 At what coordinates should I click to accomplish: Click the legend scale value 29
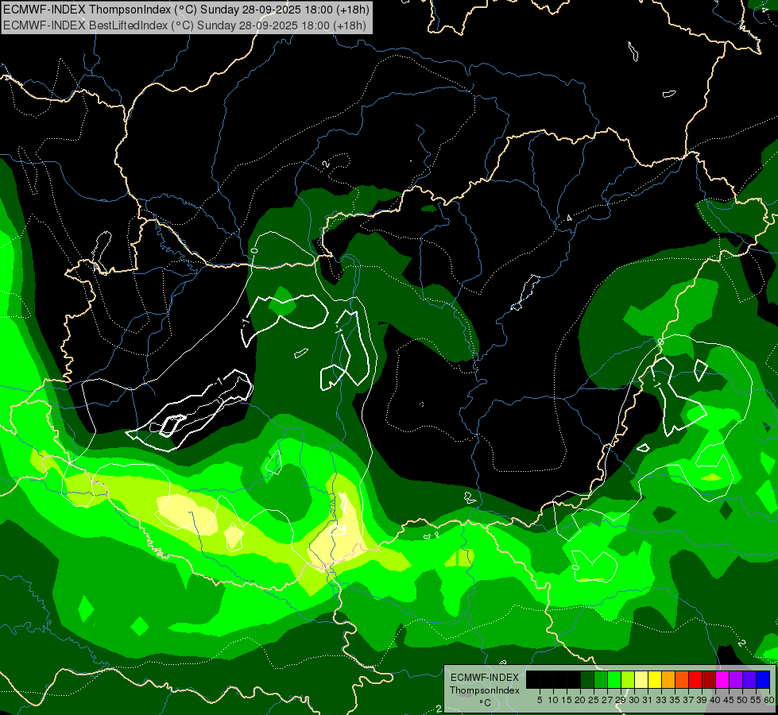coord(620,700)
